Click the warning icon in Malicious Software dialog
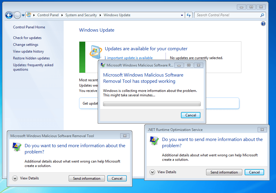The width and height of the screenshot is (276, 193). coord(17,147)
